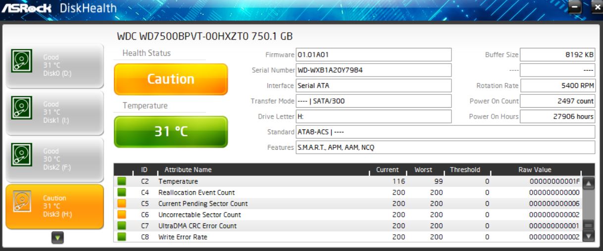Sort by the Threshold column header
The height and width of the screenshot is (251, 603).
[465, 169]
